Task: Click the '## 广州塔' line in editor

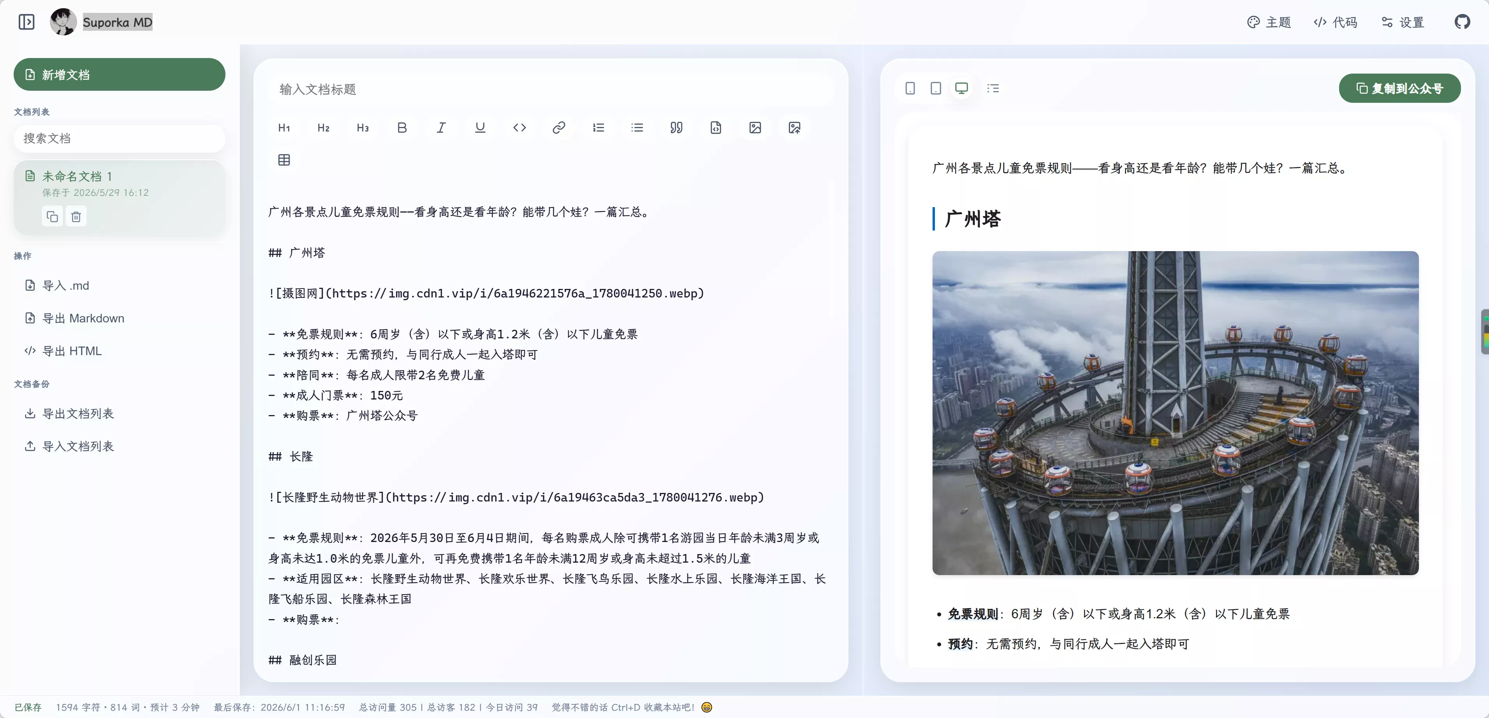Action: [x=297, y=253]
